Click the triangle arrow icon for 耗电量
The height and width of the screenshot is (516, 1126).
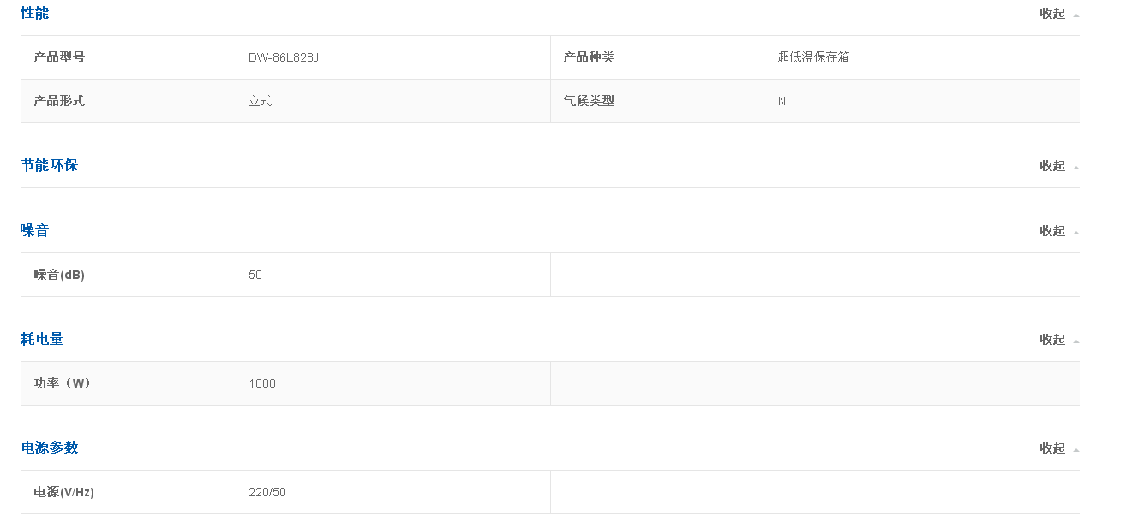coord(1075,341)
